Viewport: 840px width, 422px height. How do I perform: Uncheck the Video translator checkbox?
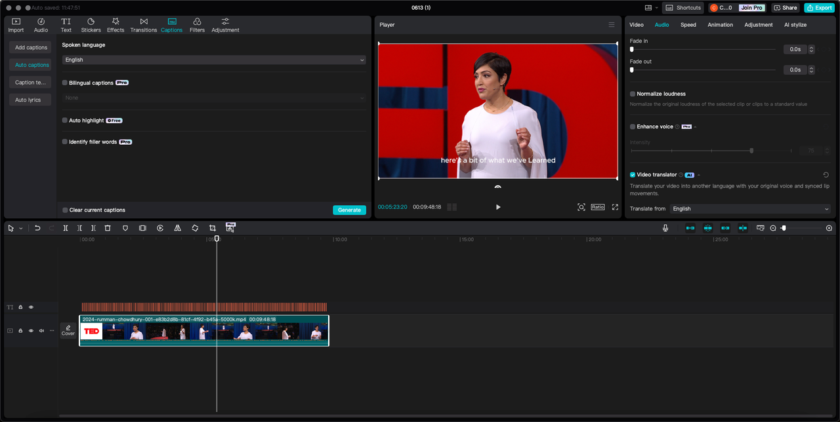pyautogui.click(x=633, y=175)
